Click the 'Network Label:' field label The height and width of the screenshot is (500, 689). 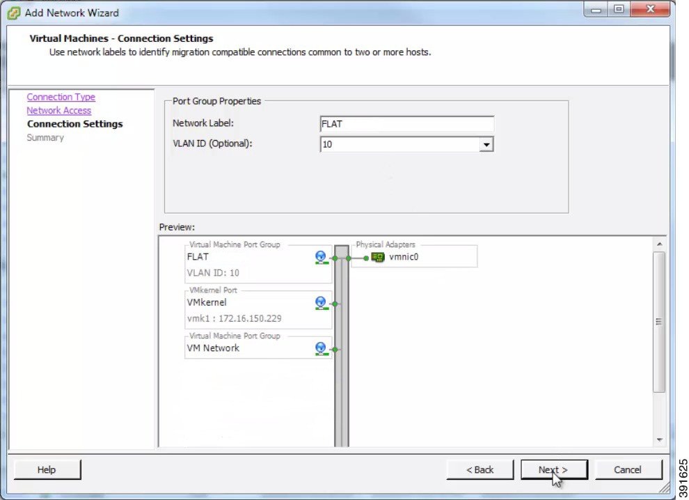[203, 123]
